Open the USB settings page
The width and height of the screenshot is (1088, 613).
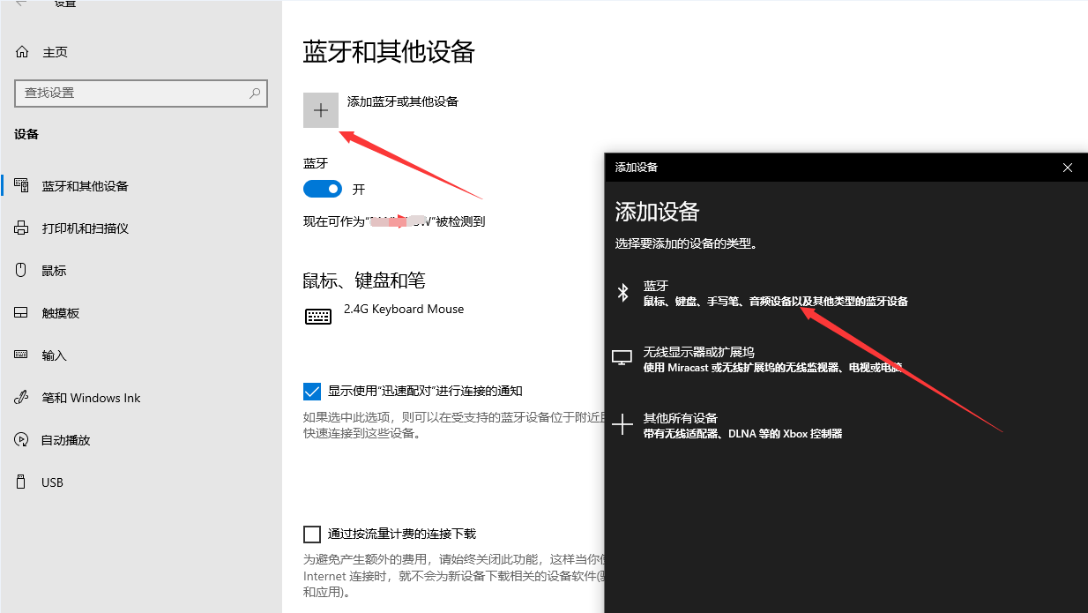52,482
